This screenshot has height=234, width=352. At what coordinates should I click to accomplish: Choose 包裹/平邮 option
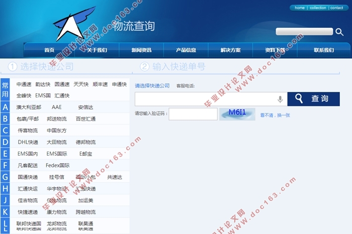[x=28, y=119]
